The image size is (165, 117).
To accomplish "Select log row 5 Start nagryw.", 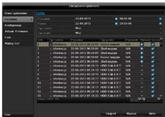I will coord(98,62).
